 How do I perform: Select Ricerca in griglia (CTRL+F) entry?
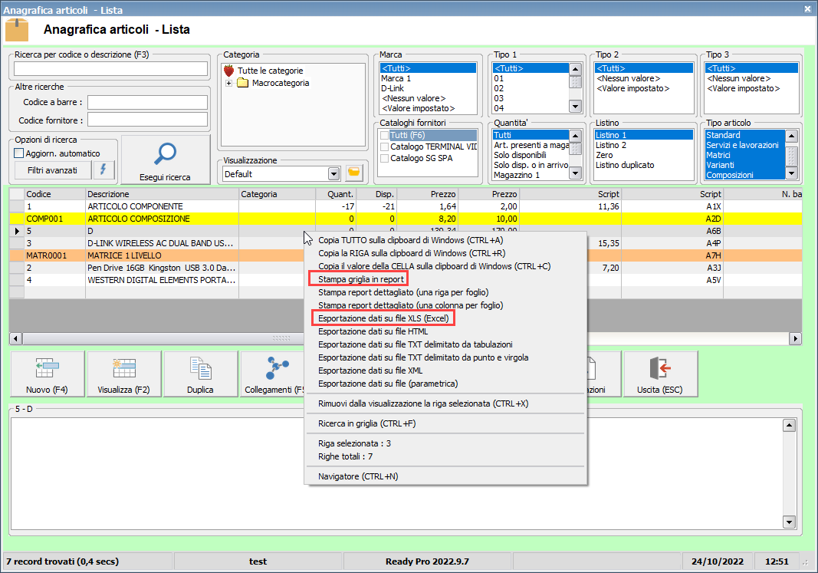[366, 423]
